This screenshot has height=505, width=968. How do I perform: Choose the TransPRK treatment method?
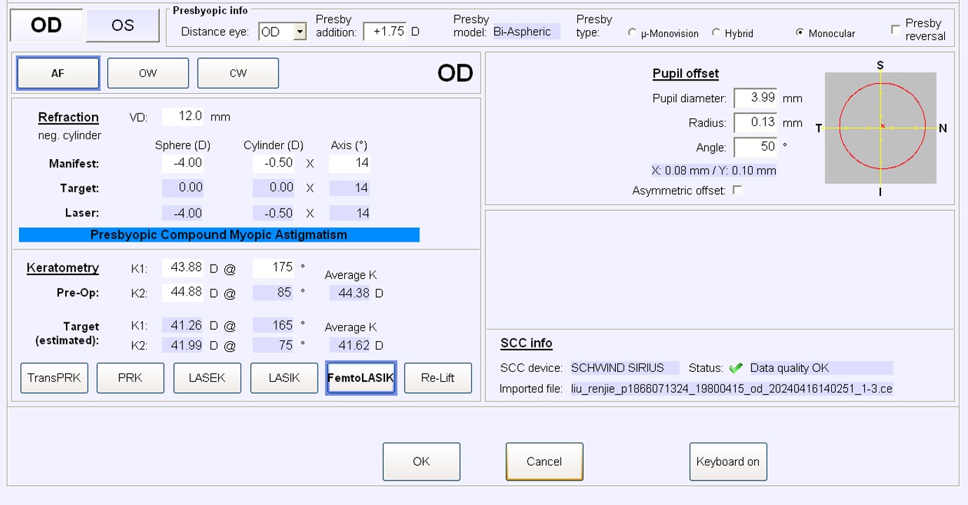(54, 378)
